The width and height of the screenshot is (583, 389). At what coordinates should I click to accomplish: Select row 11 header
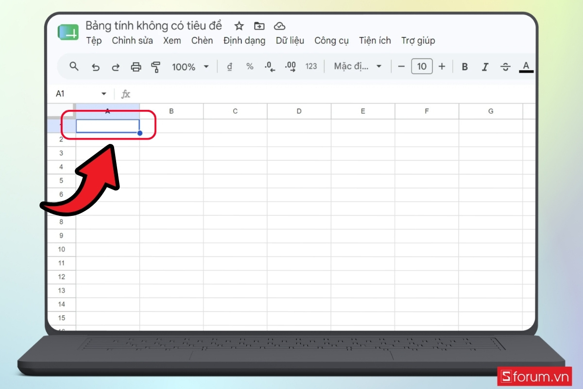click(x=61, y=263)
